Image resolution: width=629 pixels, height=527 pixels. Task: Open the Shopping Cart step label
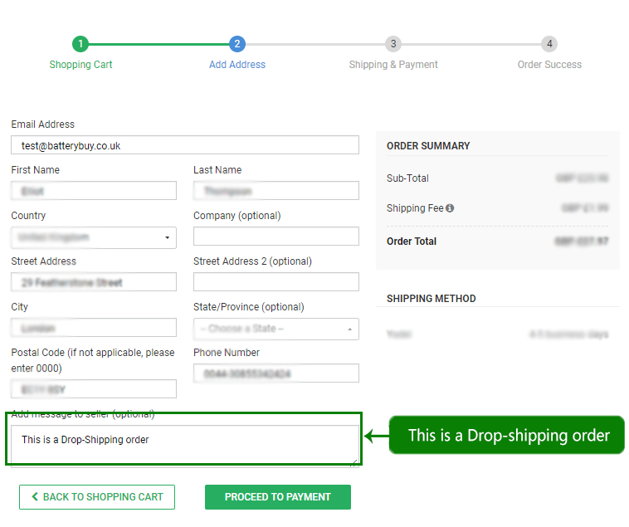click(x=80, y=65)
